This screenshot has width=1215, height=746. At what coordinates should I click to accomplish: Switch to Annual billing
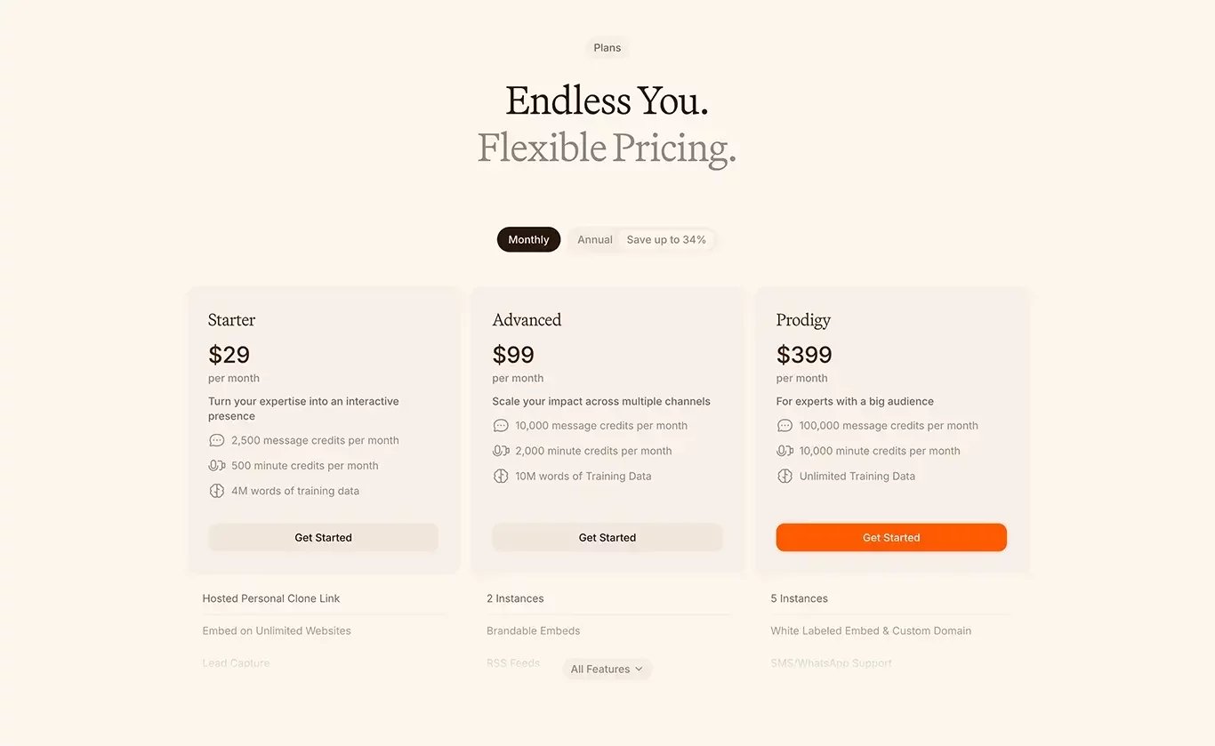pyautogui.click(x=595, y=239)
